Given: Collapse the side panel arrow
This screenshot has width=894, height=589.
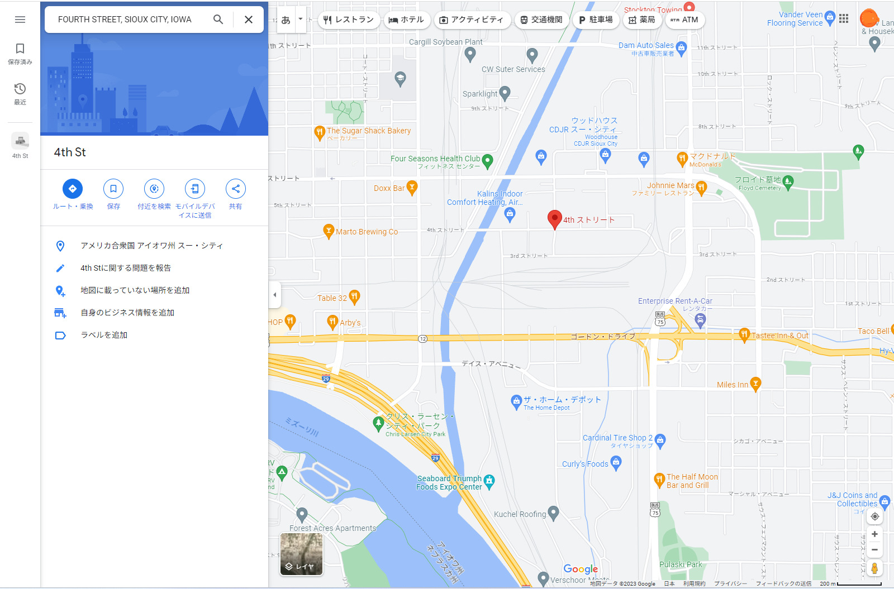Looking at the screenshot, I should [x=274, y=295].
